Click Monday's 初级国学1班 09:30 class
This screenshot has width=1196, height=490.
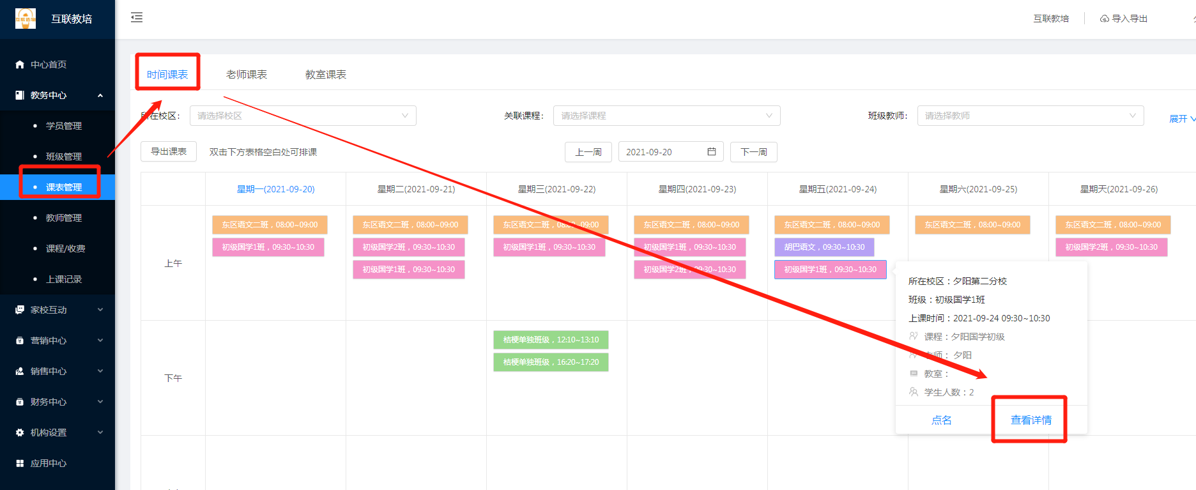point(268,247)
